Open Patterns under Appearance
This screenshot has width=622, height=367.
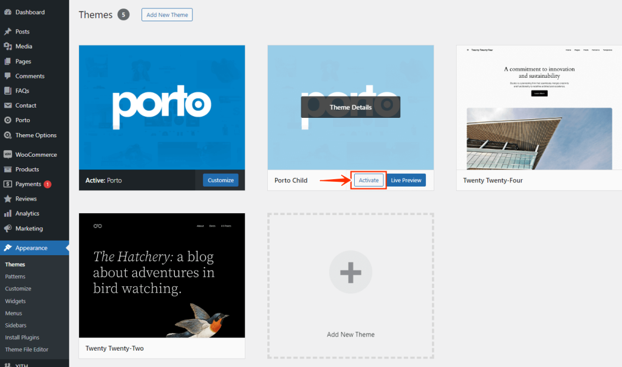pos(15,276)
